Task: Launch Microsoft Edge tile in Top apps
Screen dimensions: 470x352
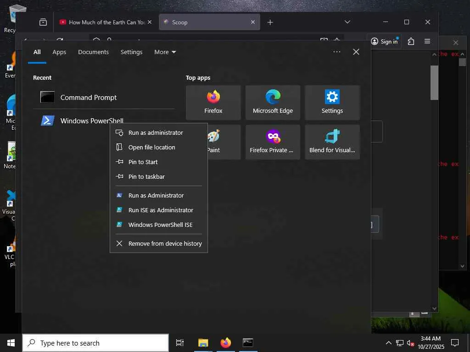Action: (x=273, y=102)
